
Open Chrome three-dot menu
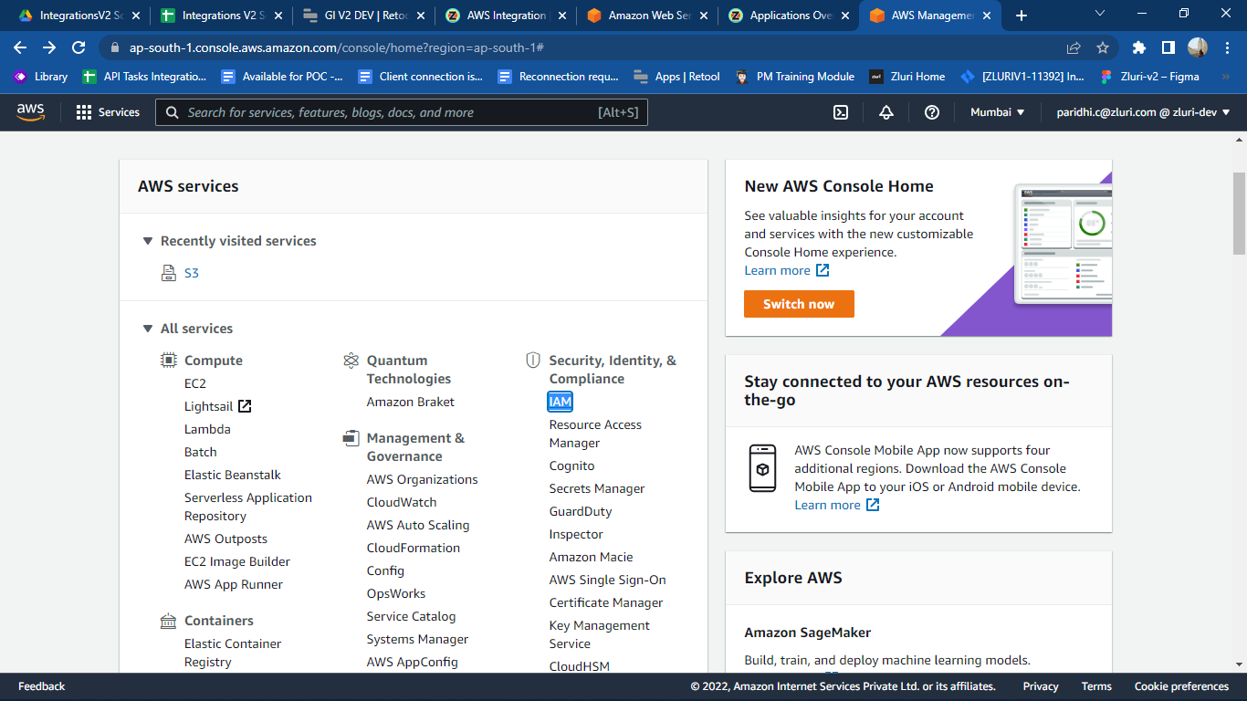pos(1226,47)
